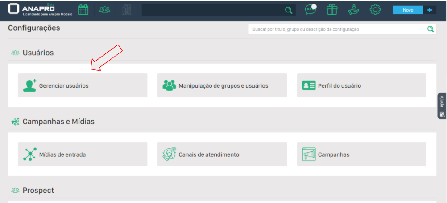This screenshot has height=203, width=447.
Task: Click the buildings icon in top bar
Action: click(127, 10)
